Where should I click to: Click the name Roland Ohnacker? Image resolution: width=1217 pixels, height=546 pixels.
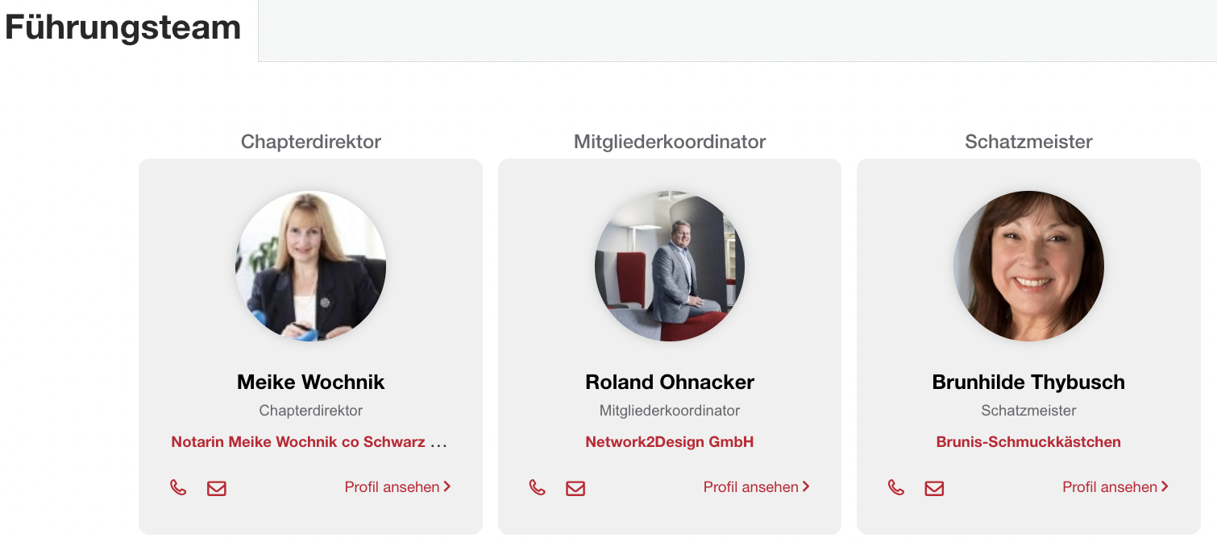pos(670,382)
